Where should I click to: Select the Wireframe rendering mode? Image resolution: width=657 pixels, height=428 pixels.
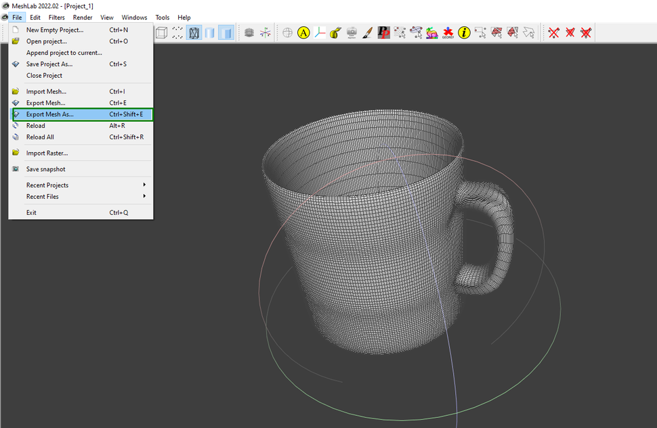(194, 32)
